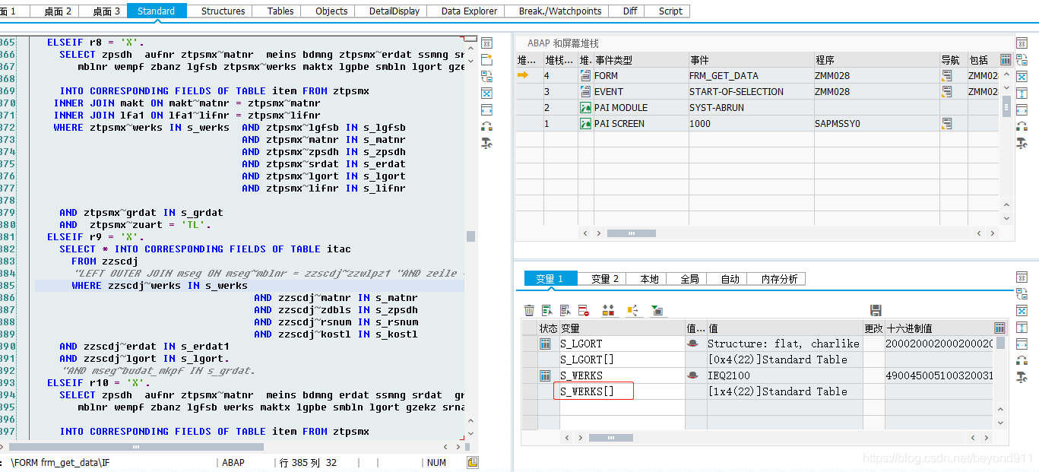
Task: Click table status icon of S_WERKS
Action: tap(545, 375)
